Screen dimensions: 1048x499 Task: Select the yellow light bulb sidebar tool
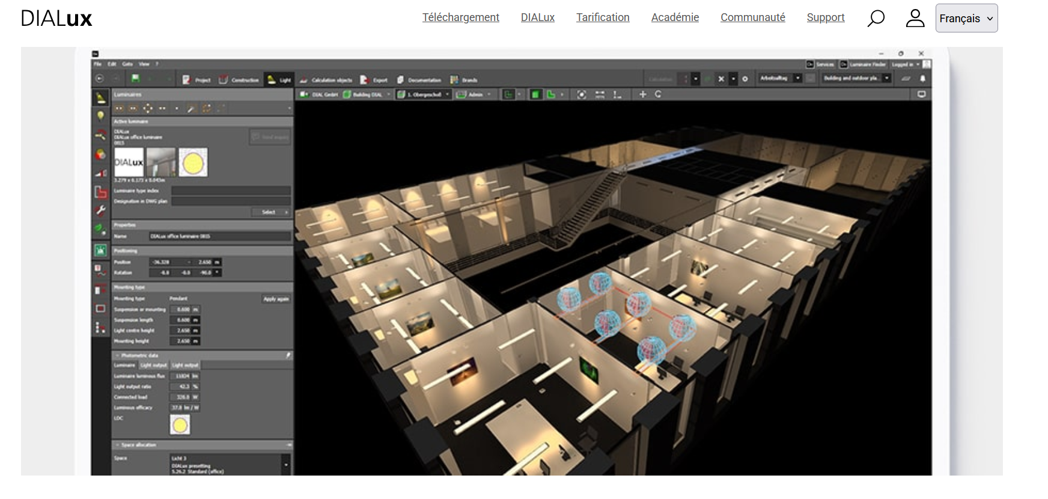pyautogui.click(x=100, y=116)
